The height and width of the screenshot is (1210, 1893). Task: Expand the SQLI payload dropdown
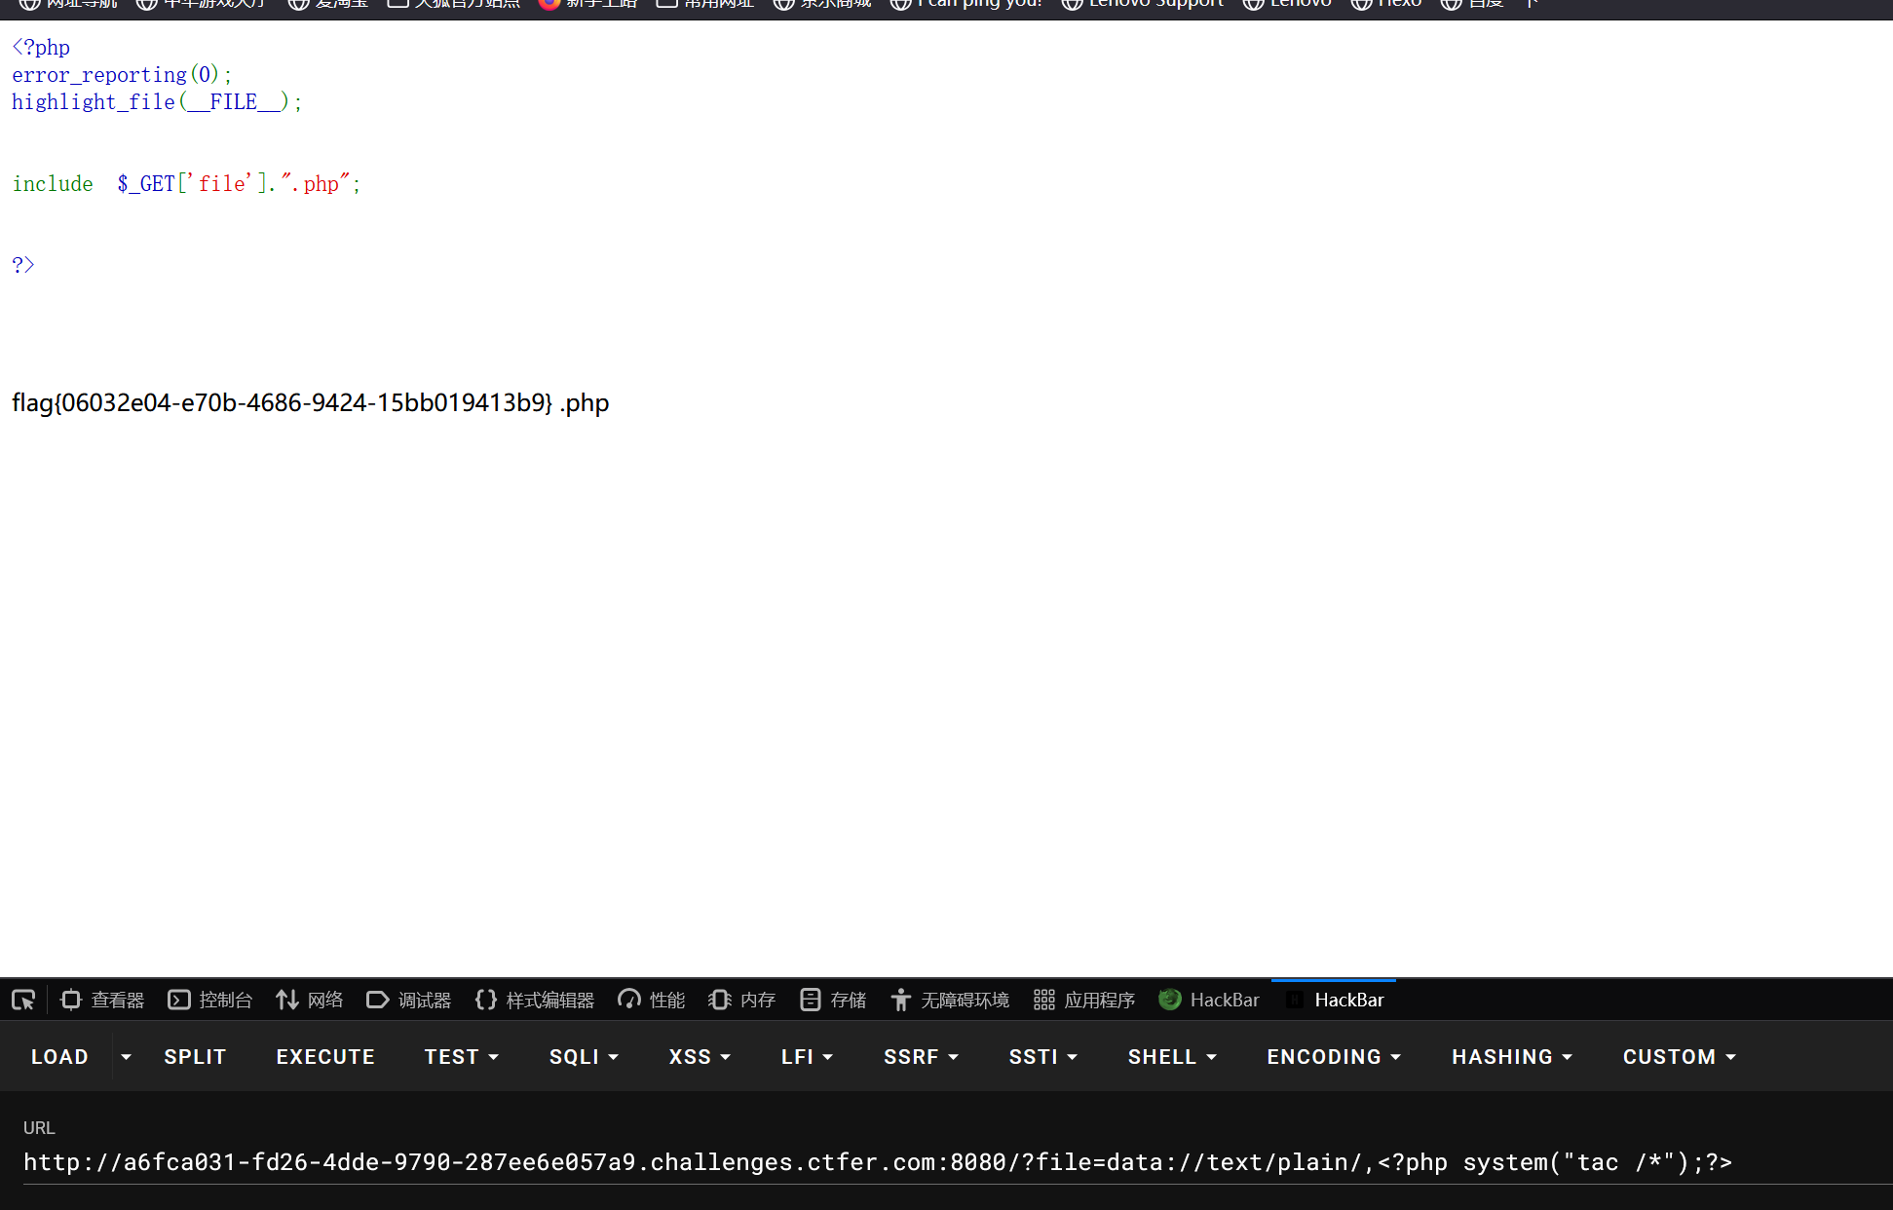584,1057
